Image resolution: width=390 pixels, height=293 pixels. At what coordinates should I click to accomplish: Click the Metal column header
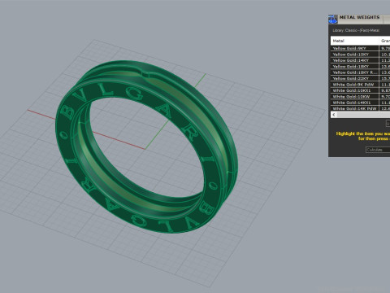pyautogui.click(x=354, y=41)
